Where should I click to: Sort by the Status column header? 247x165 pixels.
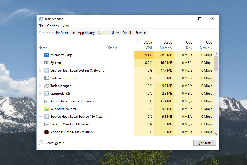[120, 45]
